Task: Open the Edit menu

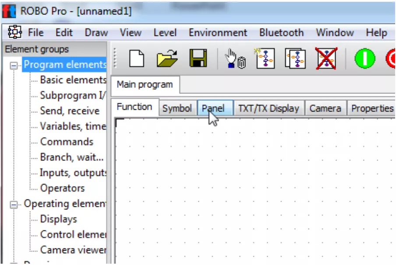Action: coord(64,32)
